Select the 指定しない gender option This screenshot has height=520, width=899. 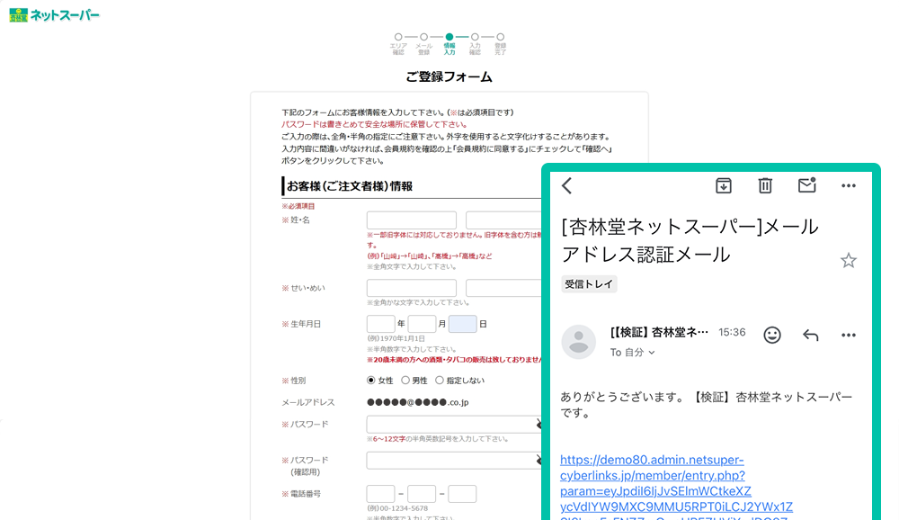(x=440, y=380)
